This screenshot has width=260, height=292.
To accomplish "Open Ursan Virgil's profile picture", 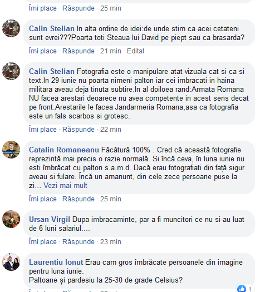I will (x=11, y=219).
